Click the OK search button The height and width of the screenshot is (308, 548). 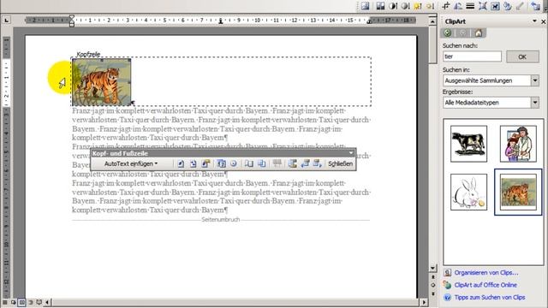tap(522, 56)
